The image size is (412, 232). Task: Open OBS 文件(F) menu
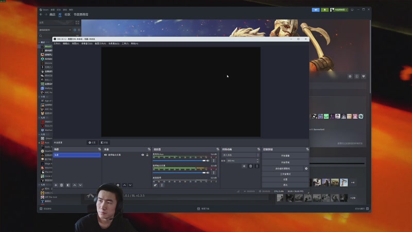(x=57, y=44)
